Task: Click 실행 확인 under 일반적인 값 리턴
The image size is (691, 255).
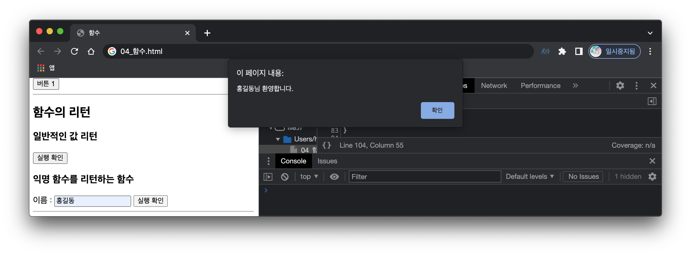Action: pyautogui.click(x=50, y=158)
